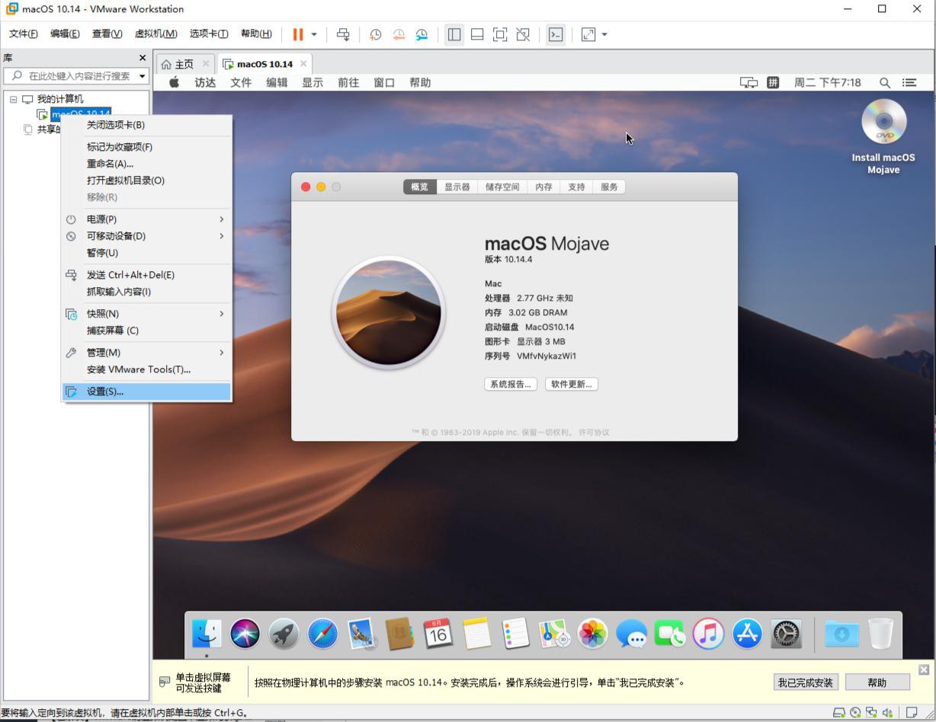936x722 pixels.
Task: Collapse the 我的计算机 tree node
Action: (x=13, y=99)
